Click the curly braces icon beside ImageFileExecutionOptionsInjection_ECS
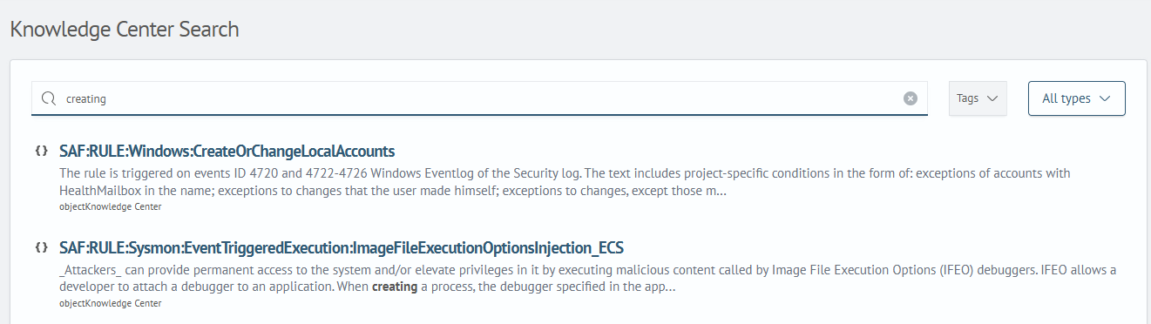This screenshot has height=324, width=1151. pos(41,247)
